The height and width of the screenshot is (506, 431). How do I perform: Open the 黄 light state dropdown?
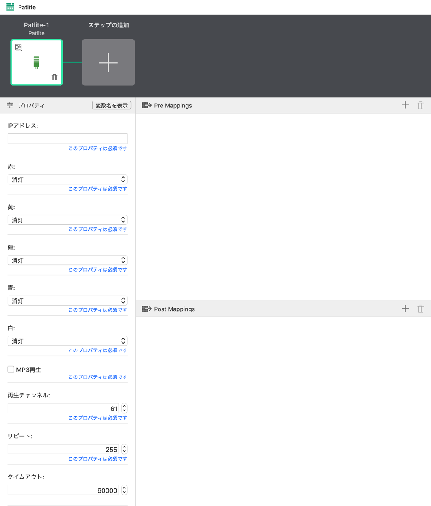click(x=67, y=220)
